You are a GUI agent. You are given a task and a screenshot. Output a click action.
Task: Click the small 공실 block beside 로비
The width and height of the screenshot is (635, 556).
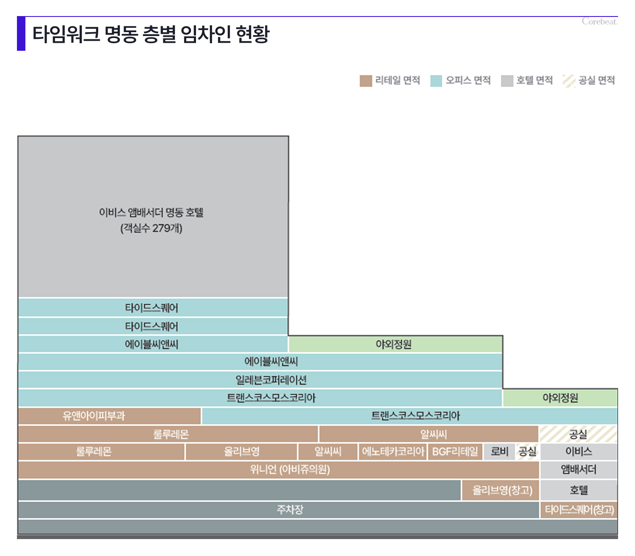pos(527,452)
